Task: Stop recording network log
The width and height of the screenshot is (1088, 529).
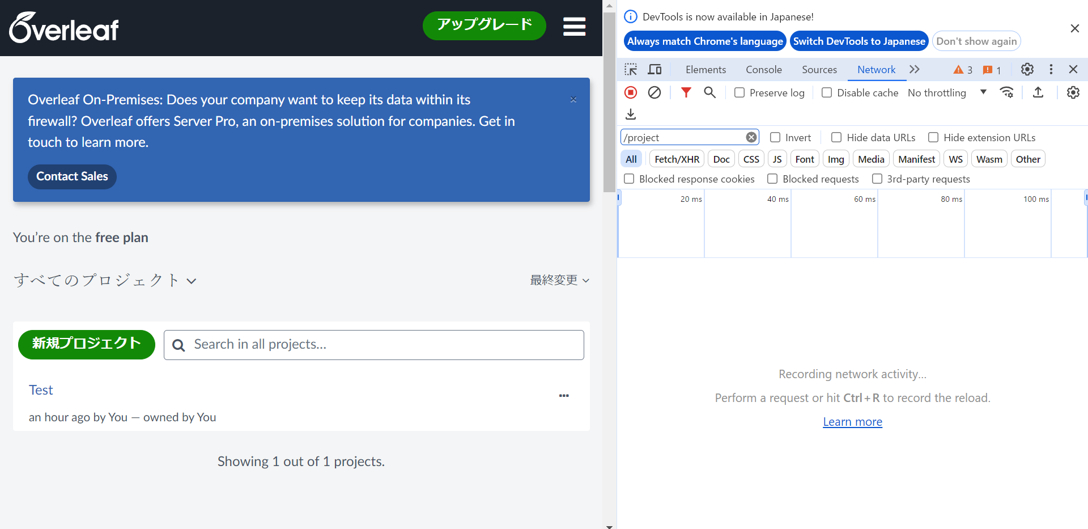Action: (631, 92)
